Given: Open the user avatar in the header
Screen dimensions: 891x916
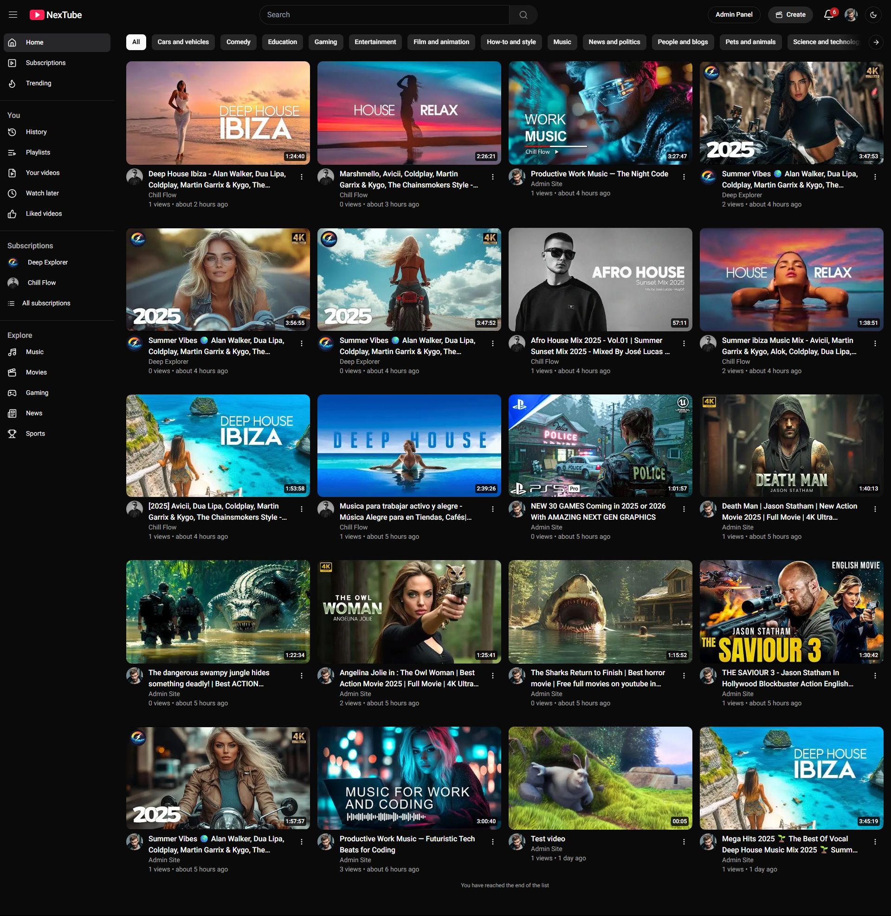Looking at the screenshot, I should coord(851,14).
